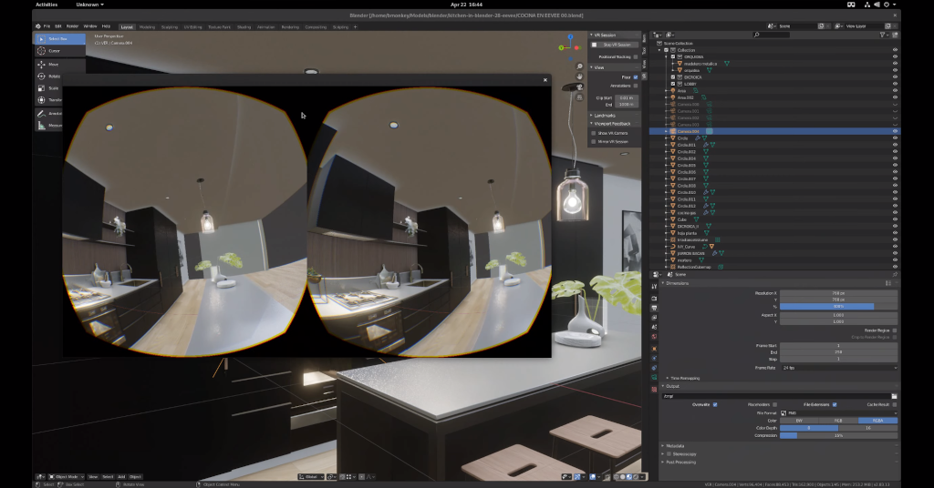Click the navigation gizmo Z axis

(570, 37)
